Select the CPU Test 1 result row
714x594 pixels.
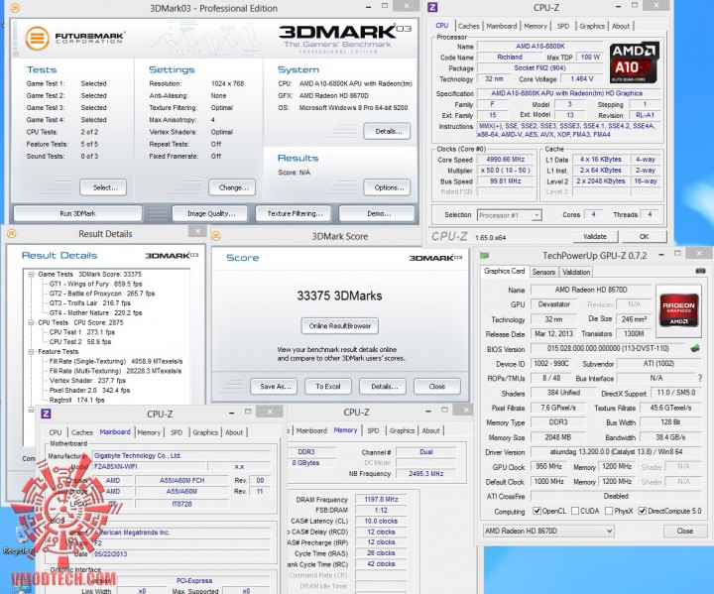click(82, 332)
